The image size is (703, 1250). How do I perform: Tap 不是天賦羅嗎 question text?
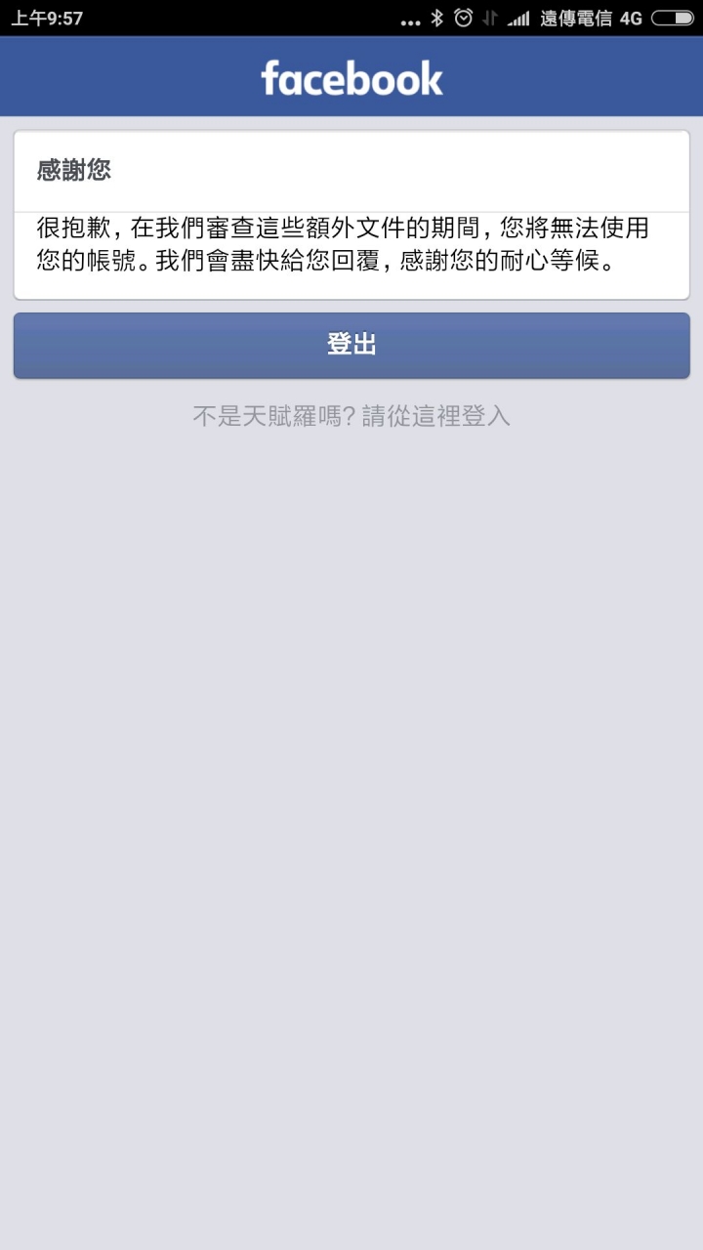(x=273, y=416)
